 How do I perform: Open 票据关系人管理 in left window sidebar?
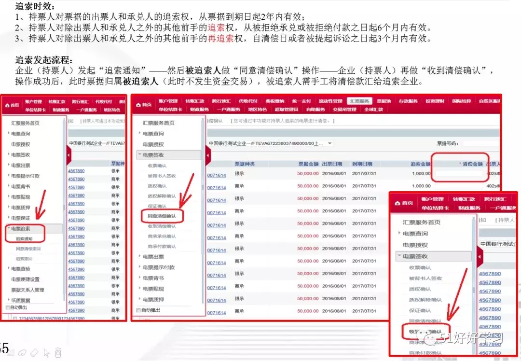pyautogui.click(x=27, y=290)
